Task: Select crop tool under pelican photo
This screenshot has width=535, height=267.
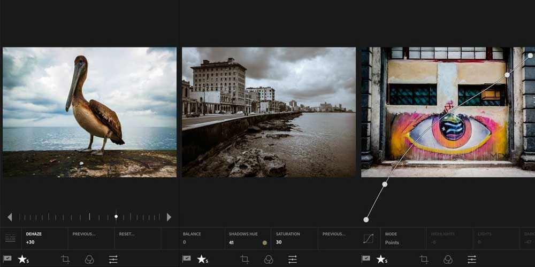Action: click(65, 259)
